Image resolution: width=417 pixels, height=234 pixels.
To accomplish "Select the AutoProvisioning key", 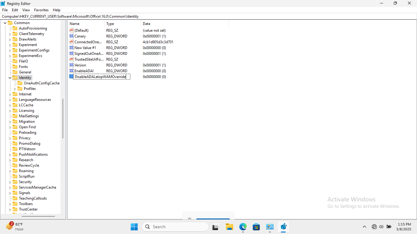I will click(33, 28).
